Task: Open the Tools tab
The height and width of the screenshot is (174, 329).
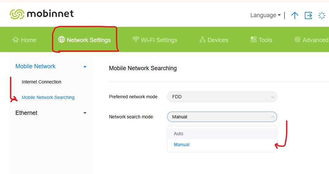Action: pos(261,40)
